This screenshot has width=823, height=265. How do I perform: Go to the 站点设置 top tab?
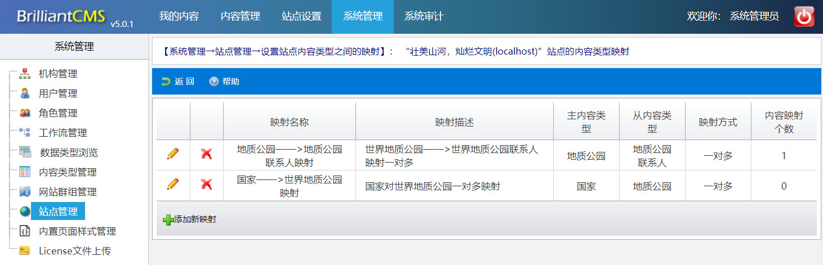pos(301,16)
